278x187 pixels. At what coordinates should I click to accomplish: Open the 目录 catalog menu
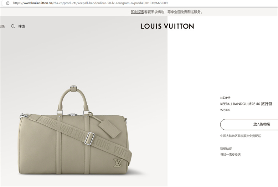(x=2, y=26)
